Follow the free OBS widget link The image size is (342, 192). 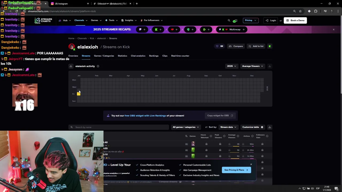(145, 116)
